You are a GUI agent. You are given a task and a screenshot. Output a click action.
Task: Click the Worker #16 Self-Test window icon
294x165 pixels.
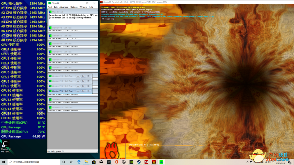pyautogui.click(x=50, y=91)
